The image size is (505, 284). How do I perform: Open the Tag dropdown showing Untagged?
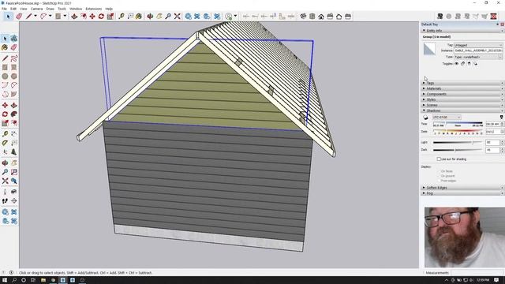click(x=478, y=45)
